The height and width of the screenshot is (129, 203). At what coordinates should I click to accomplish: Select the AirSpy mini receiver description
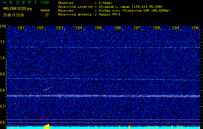pos(134,10)
